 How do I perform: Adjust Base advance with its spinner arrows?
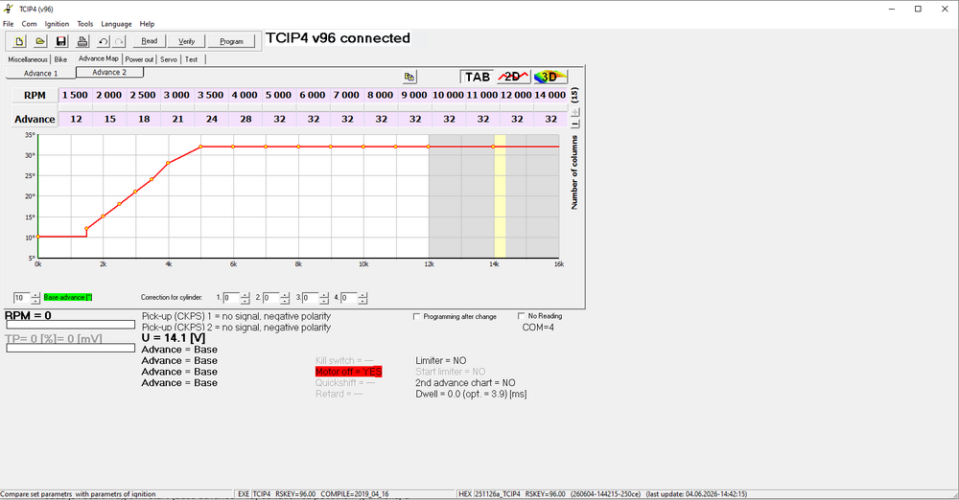35,298
